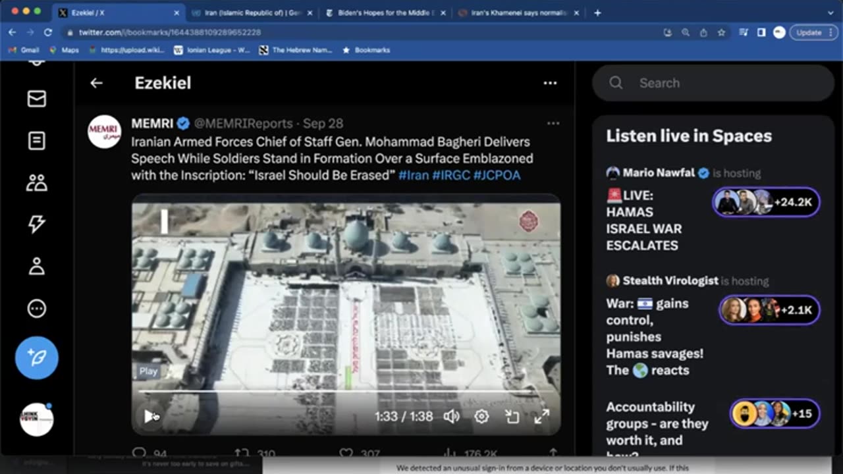Open Communities people icon in sidebar
843x474 pixels.
coord(36,182)
